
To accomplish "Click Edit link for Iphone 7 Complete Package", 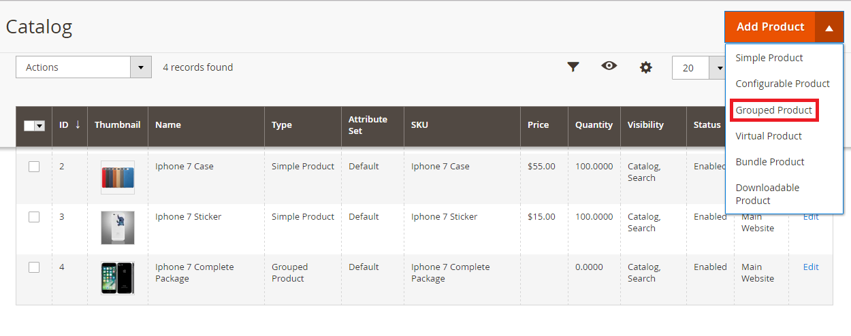I will 811,267.
